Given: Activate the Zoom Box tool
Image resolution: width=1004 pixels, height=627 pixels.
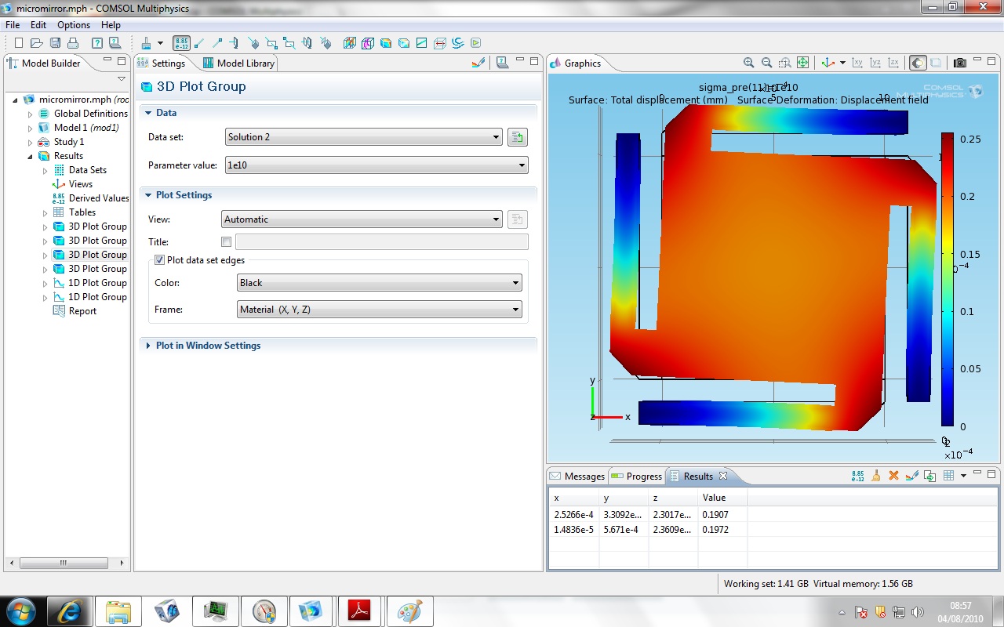Looking at the screenshot, I should click(x=785, y=63).
